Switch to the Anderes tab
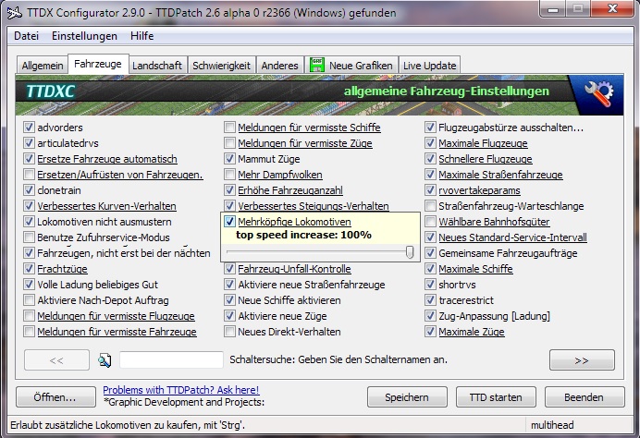The image size is (640, 438). (279, 66)
